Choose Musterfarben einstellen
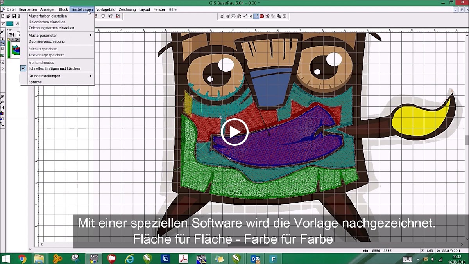 57,16
